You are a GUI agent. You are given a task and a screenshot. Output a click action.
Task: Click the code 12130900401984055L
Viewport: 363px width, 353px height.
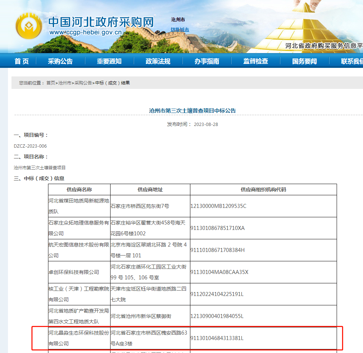pos(217,316)
